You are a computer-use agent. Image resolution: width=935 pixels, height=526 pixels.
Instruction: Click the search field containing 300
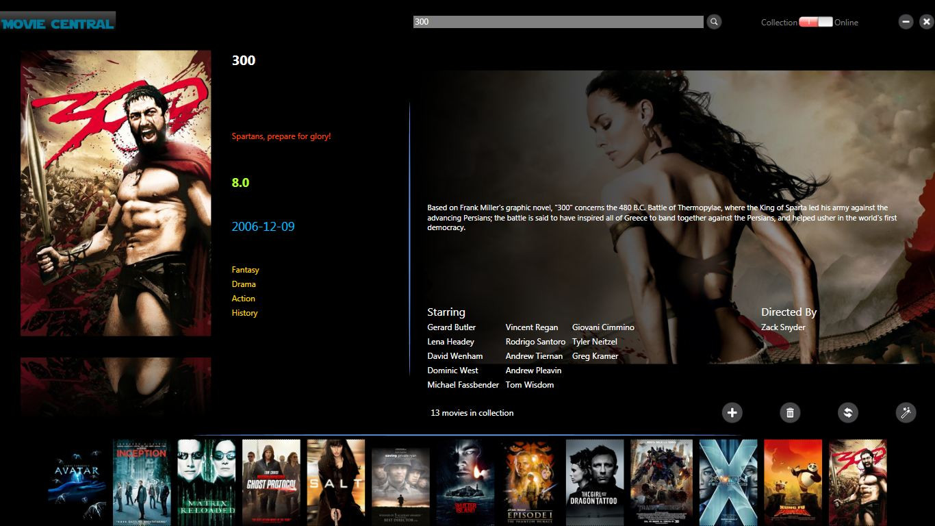pyautogui.click(x=558, y=22)
